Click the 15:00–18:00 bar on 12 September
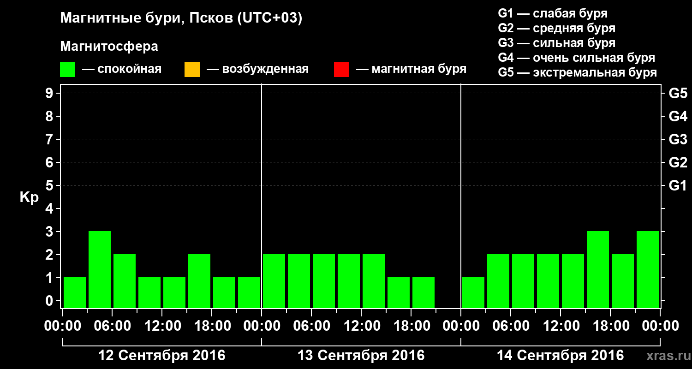The height and width of the screenshot is (369, 692). [199, 281]
